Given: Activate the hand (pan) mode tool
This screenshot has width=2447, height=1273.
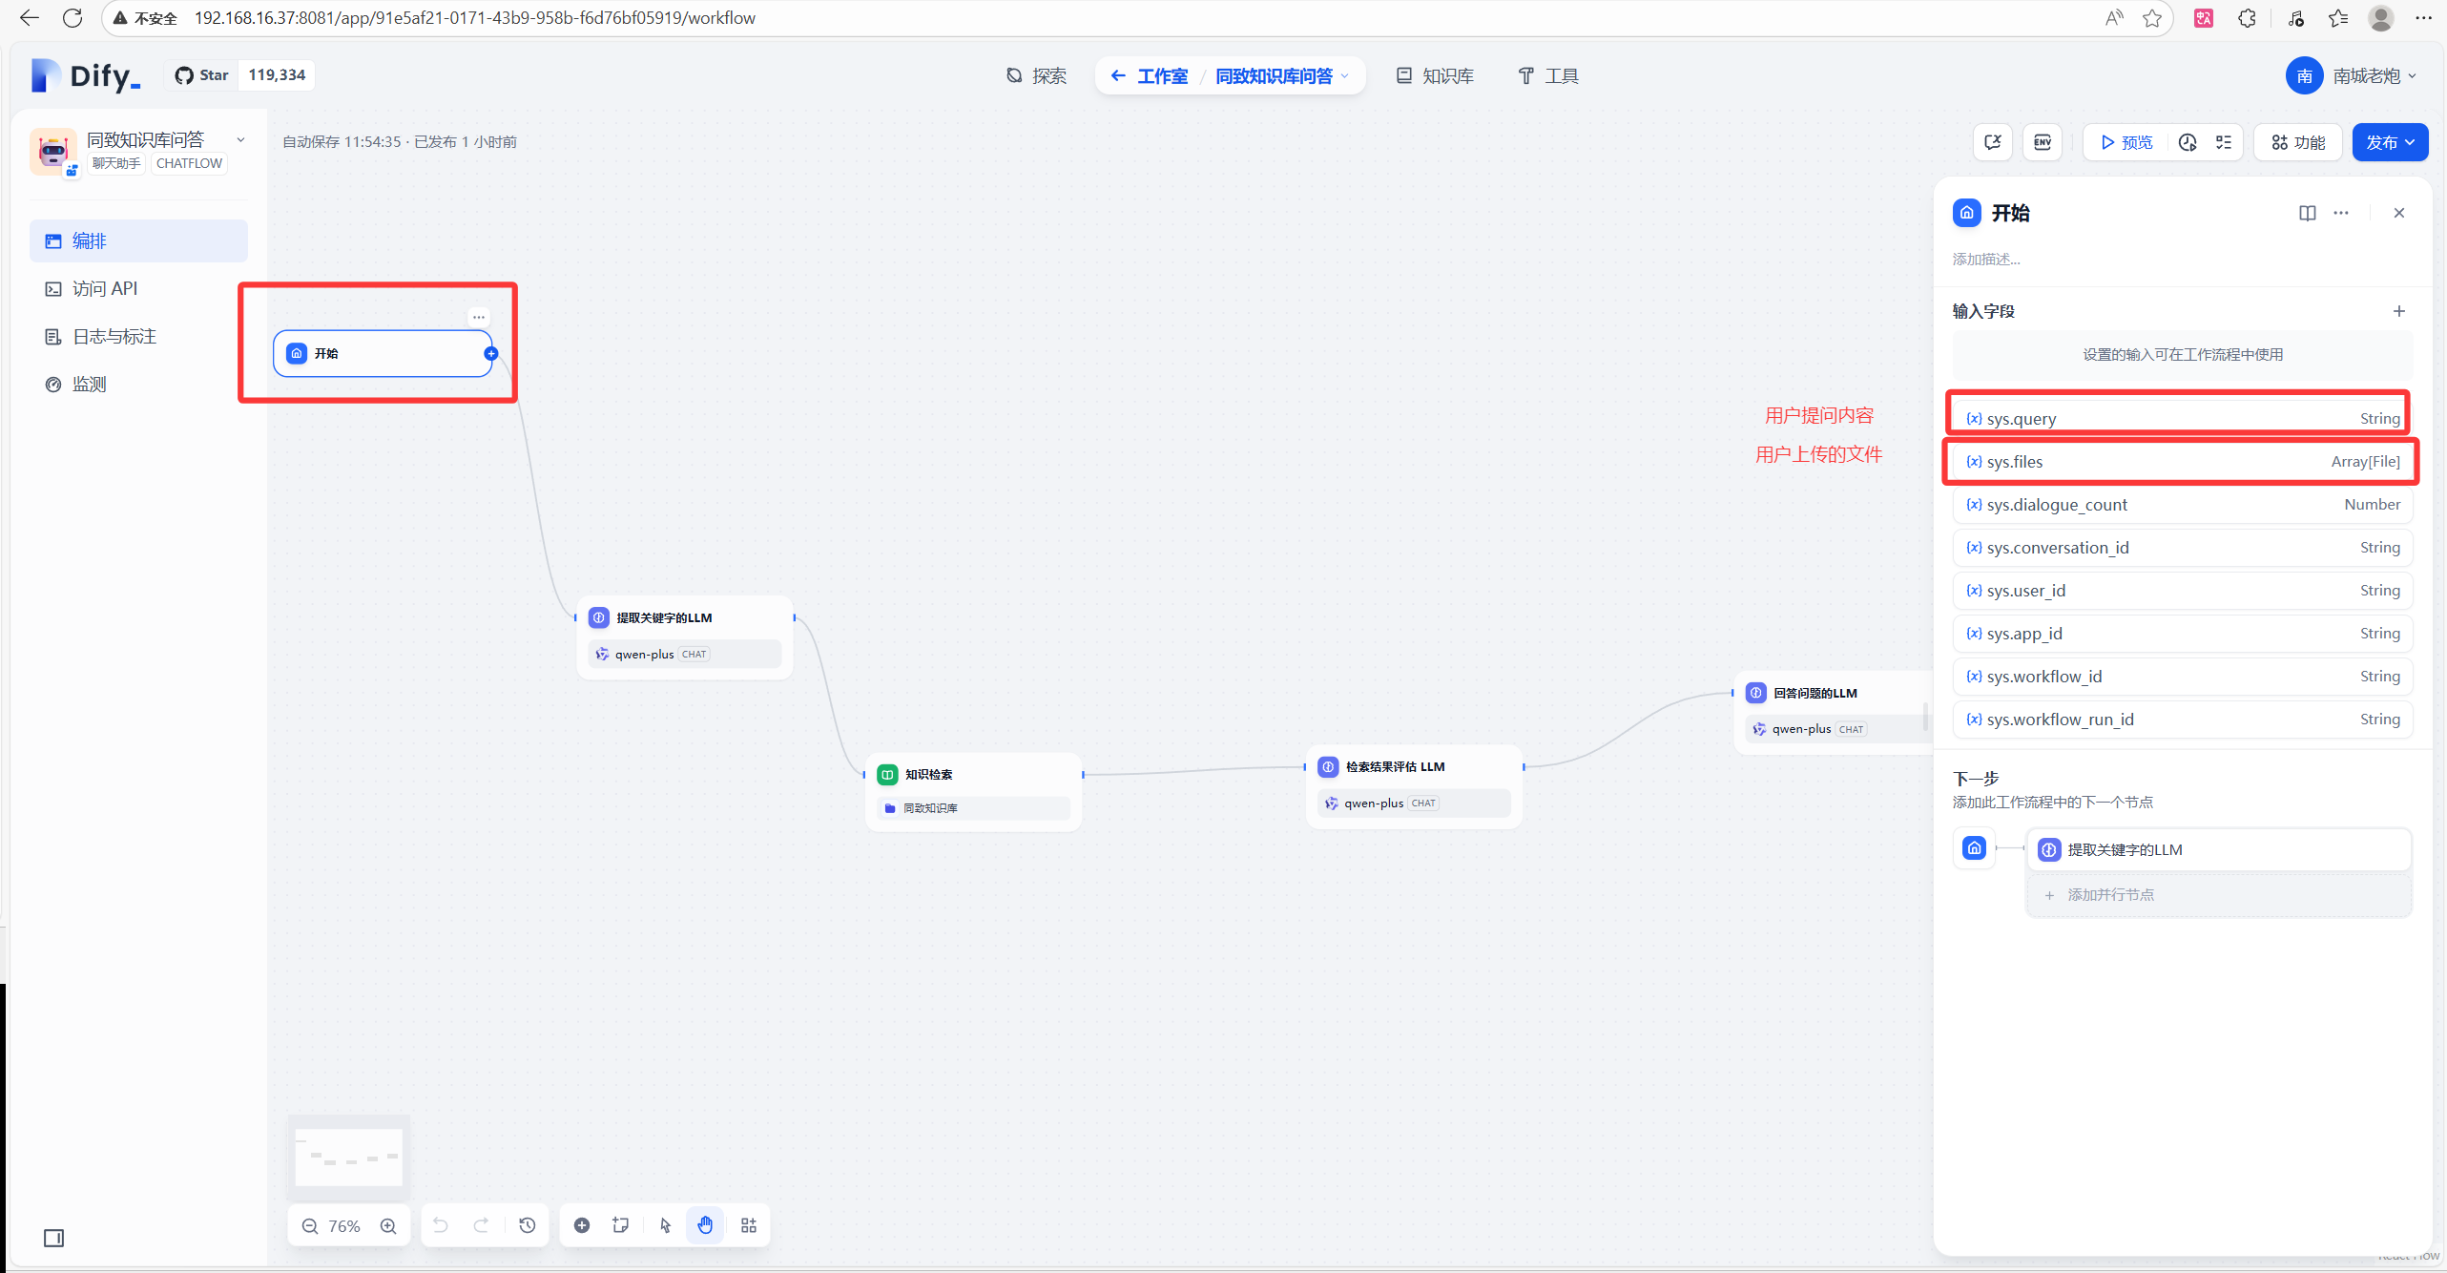Looking at the screenshot, I should point(705,1225).
